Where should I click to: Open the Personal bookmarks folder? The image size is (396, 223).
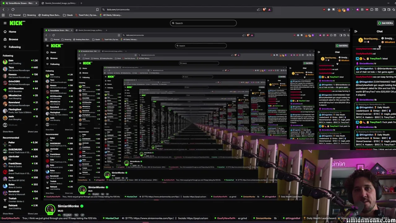(x=15, y=15)
